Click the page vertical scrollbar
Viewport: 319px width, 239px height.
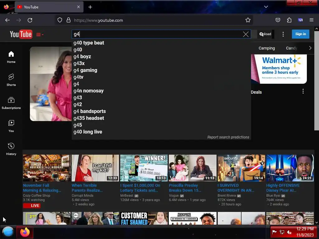[x=317, y=81]
